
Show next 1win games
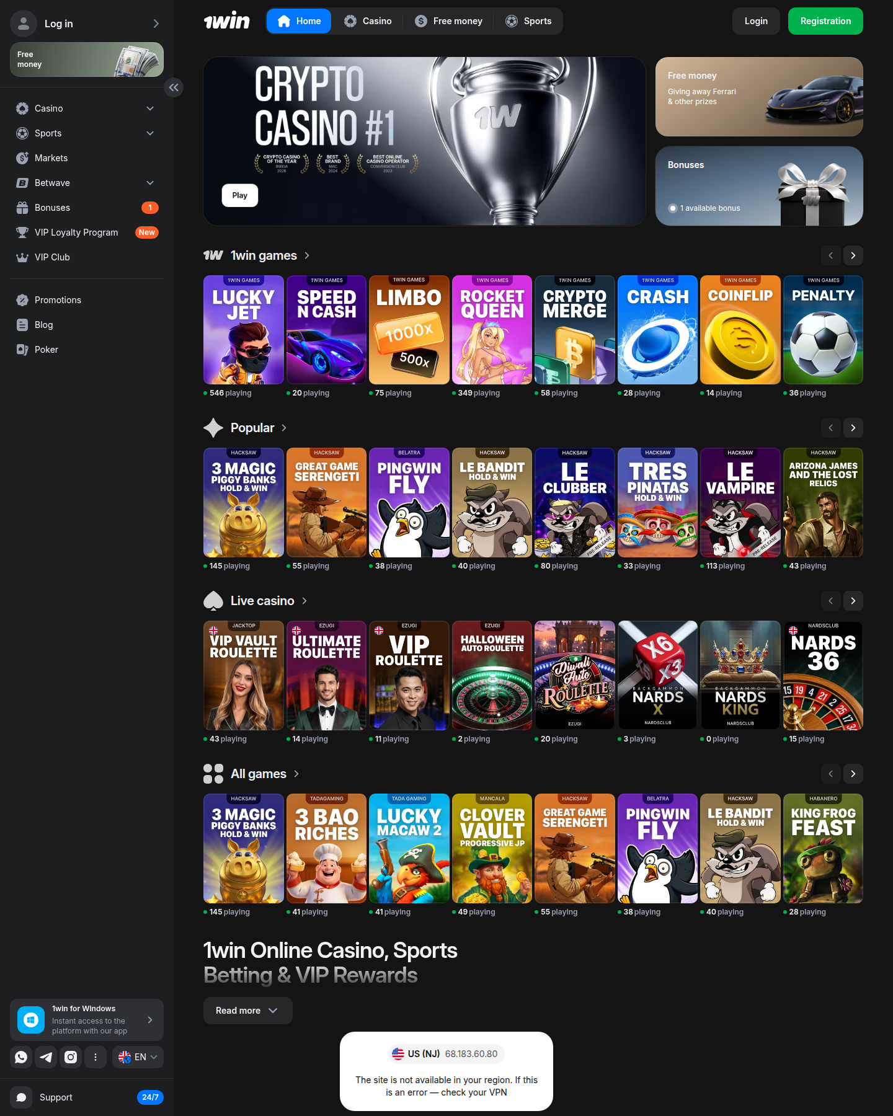pos(853,255)
